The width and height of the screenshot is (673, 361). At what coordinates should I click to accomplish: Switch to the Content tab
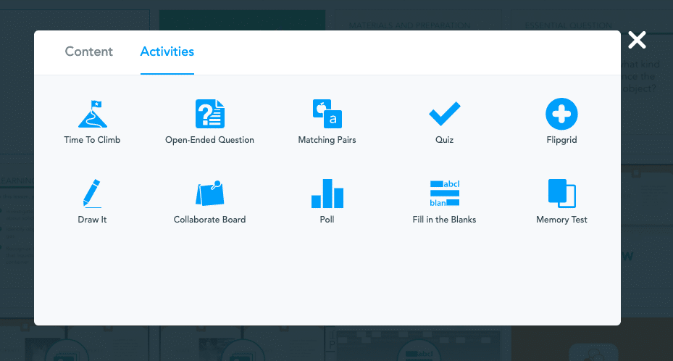point(89,52)
